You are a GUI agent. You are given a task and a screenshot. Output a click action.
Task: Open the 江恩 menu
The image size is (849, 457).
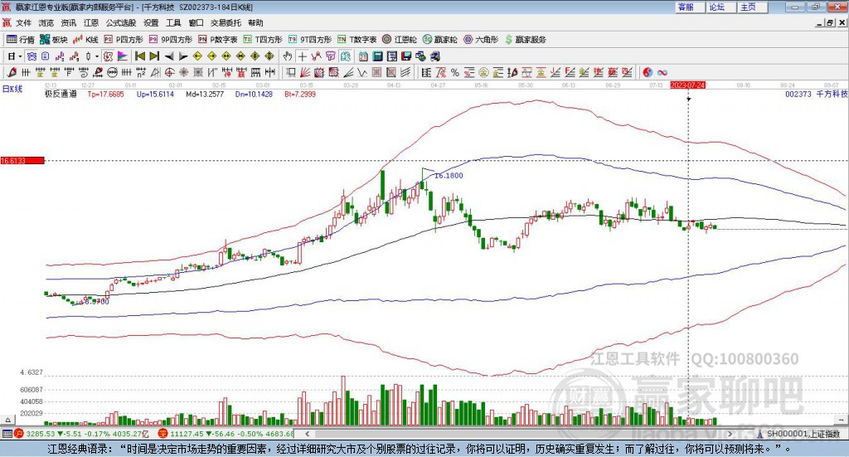91,22
